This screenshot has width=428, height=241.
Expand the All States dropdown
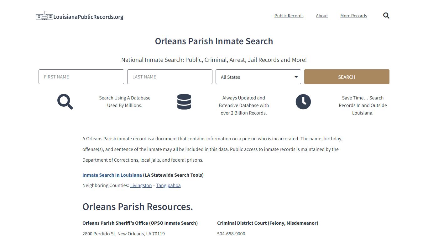pos(258,77)
